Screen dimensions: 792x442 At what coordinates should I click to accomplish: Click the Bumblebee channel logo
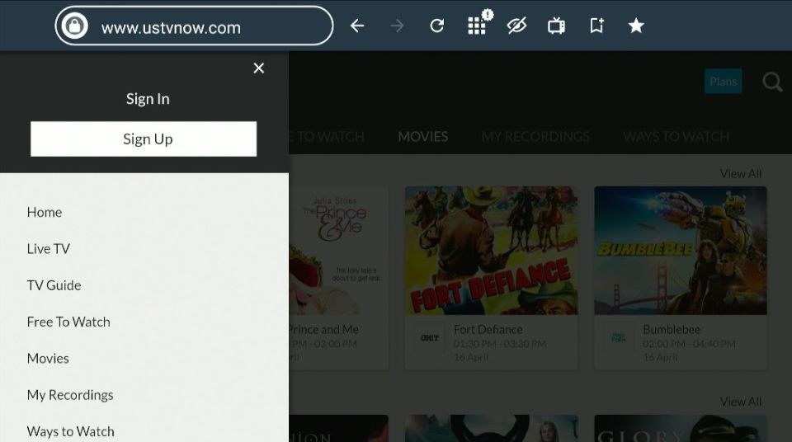(619, 338)
